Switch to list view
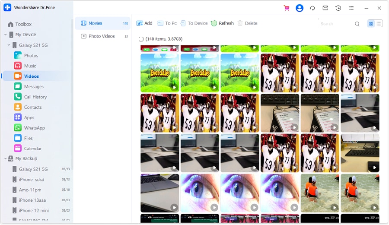389x225 pixels. click(x=379, y=24)
